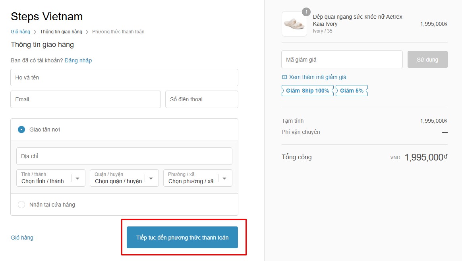Image resolution: width=462 pixels, height=261 pixels.
Task: Click Thông tin giao hàng breadcrumb step
Action: coord(61,32)
